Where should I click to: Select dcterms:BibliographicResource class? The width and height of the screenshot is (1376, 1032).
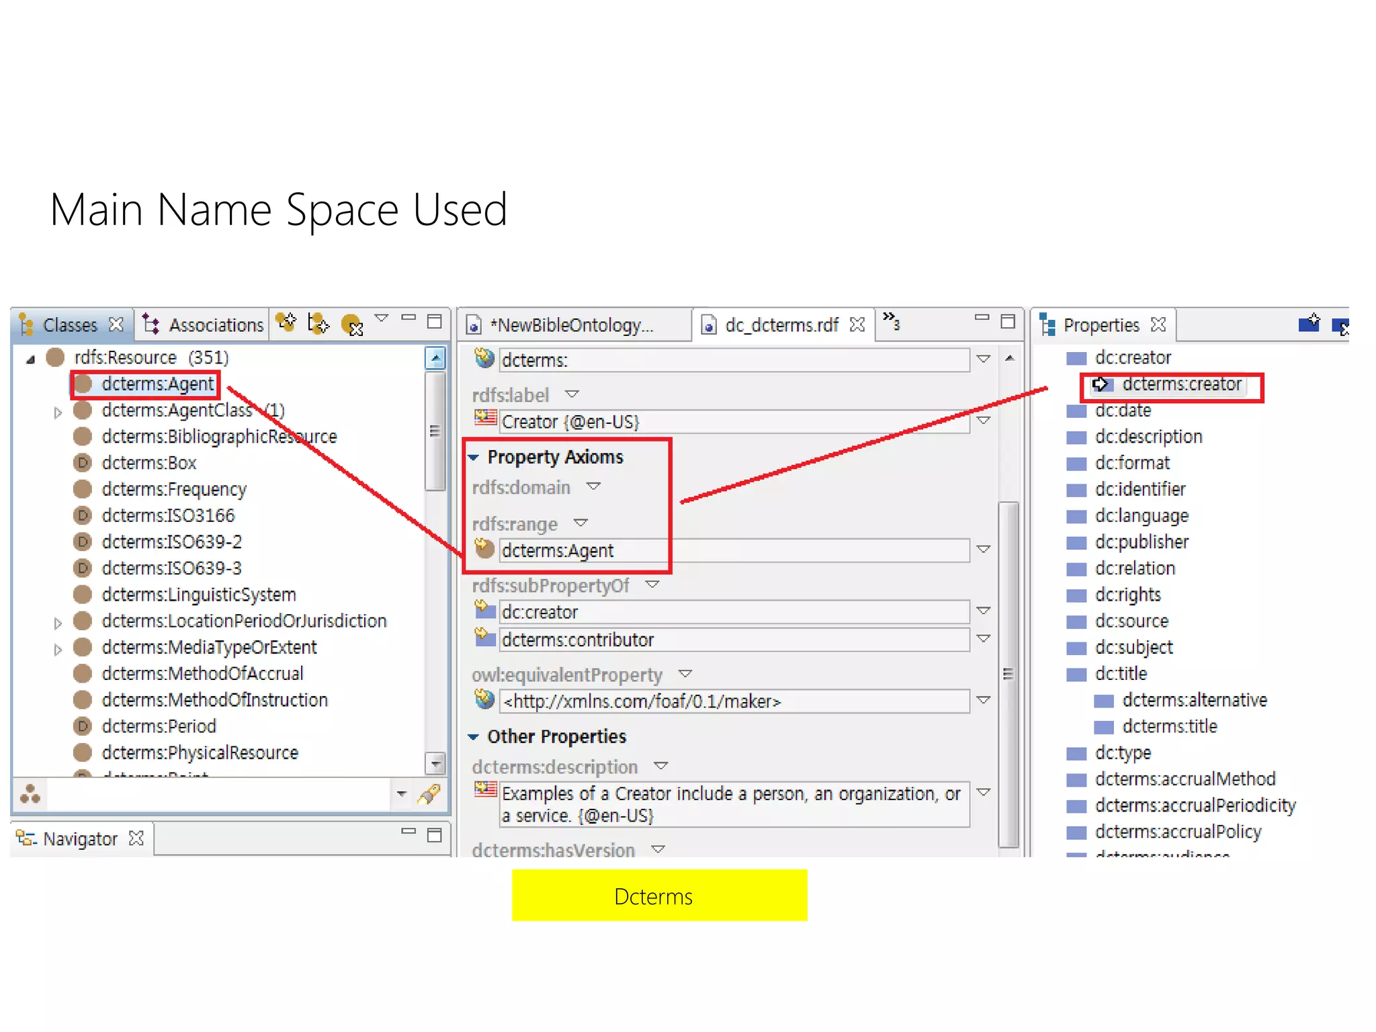[x=219, y=437]
